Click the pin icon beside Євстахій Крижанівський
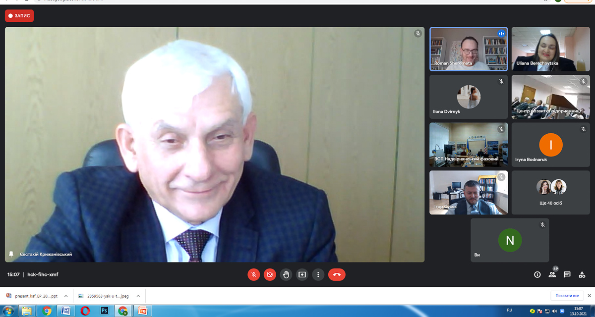 (x=11, y=254)
